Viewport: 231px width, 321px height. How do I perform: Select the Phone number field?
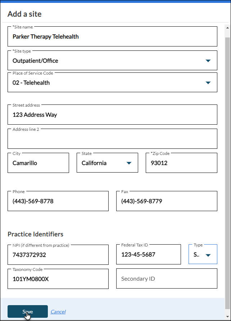click(x=58, y=201)
